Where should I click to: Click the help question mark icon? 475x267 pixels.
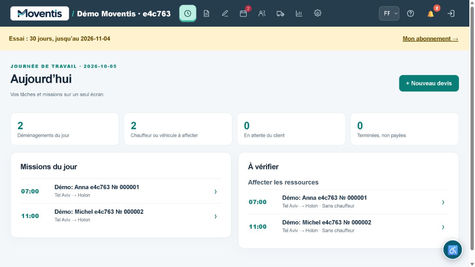[410, 13]
